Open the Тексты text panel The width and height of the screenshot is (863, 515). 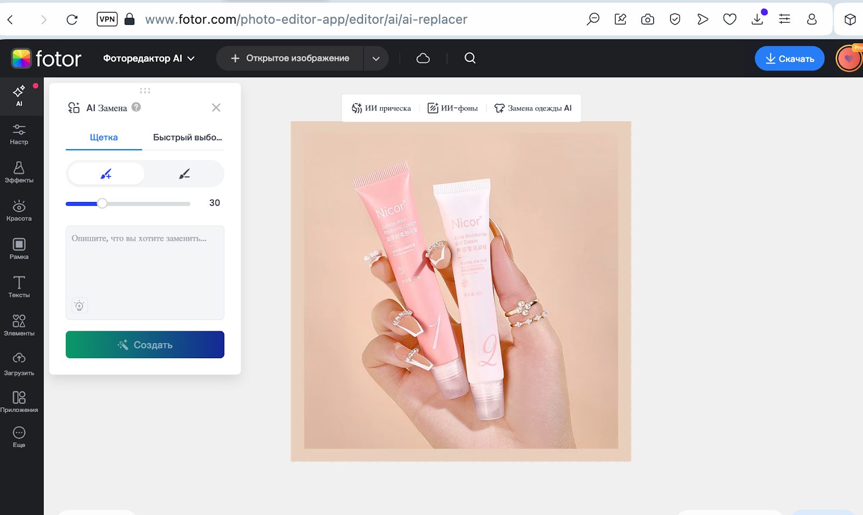pos(19,287)
